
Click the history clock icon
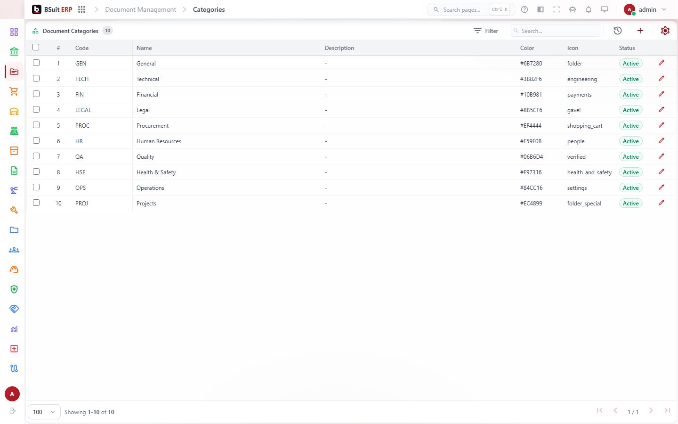tap(618, 31)
